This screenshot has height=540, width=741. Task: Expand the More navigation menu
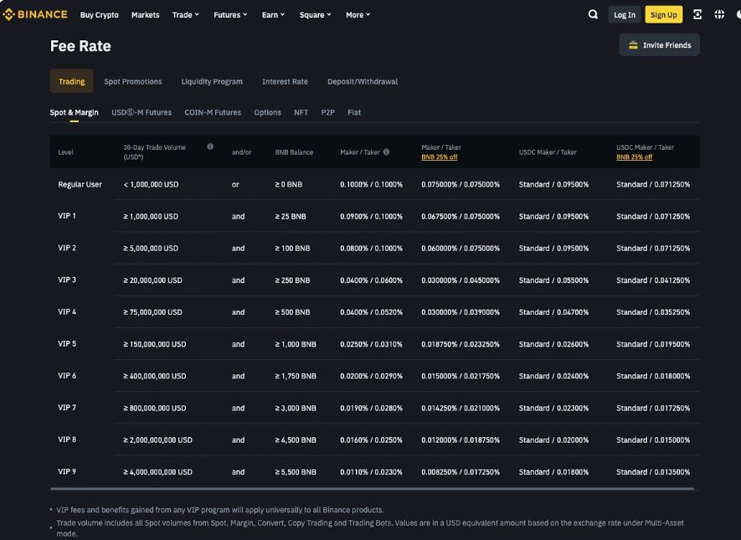pyautogui.click(x=358, y=14)
